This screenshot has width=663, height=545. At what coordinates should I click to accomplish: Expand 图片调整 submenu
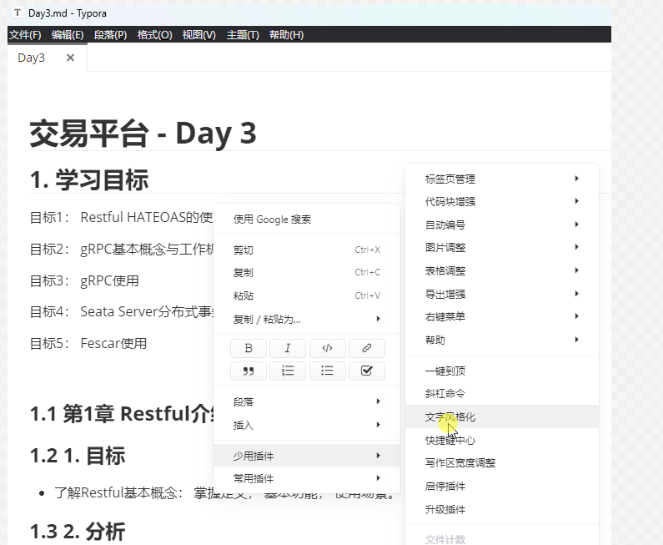coord(502,248)
